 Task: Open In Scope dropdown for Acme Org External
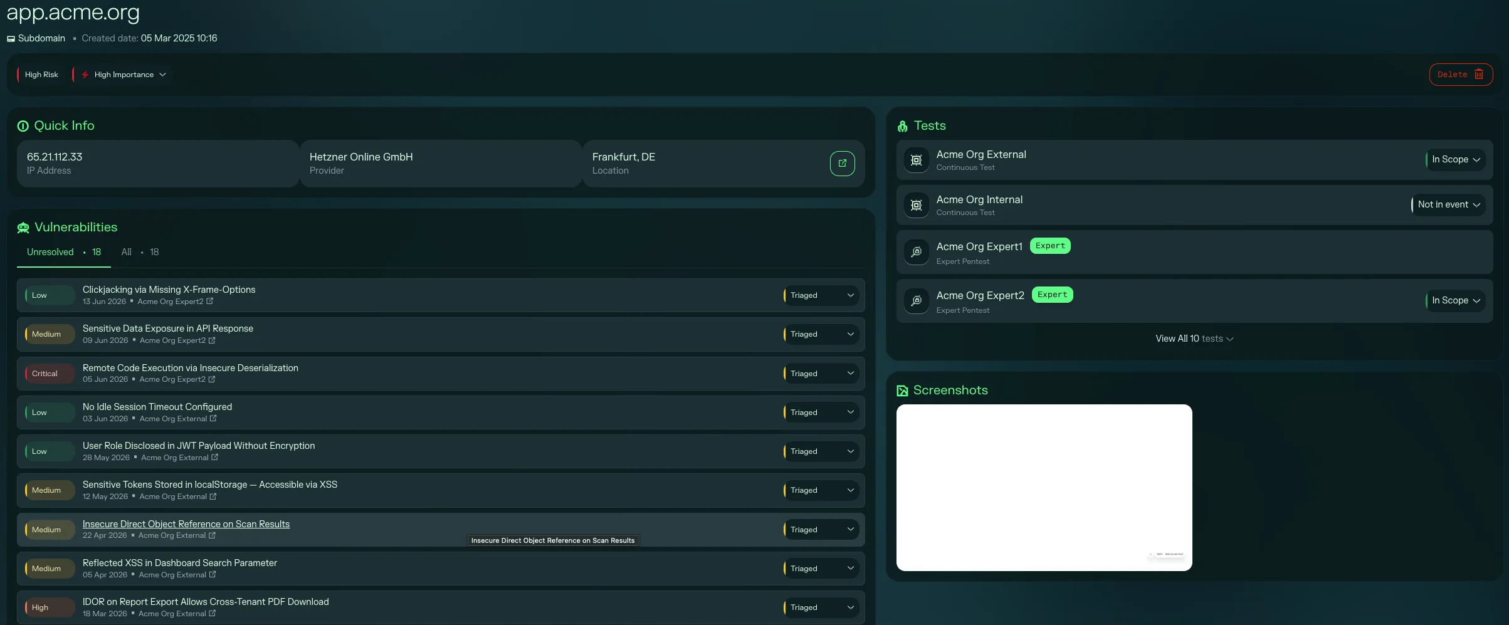point(1455,160)
